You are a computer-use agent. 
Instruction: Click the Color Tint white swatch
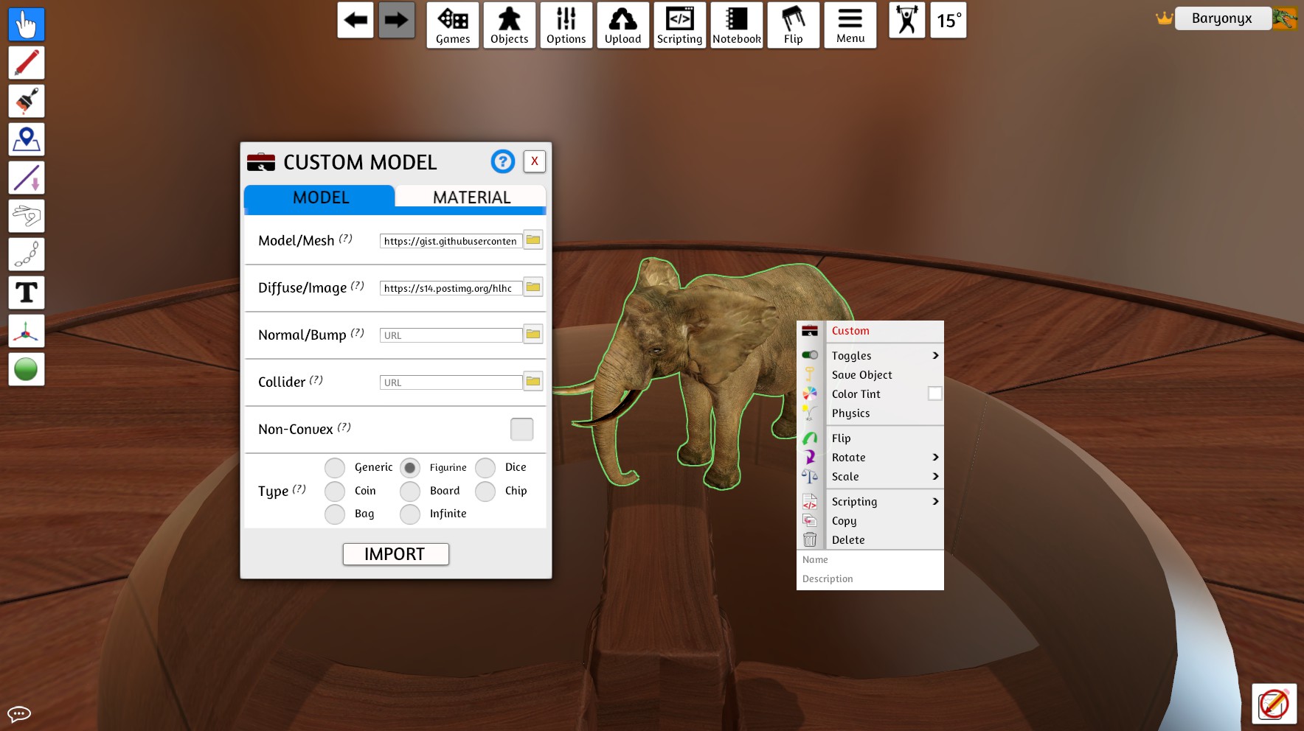(935, 394)
